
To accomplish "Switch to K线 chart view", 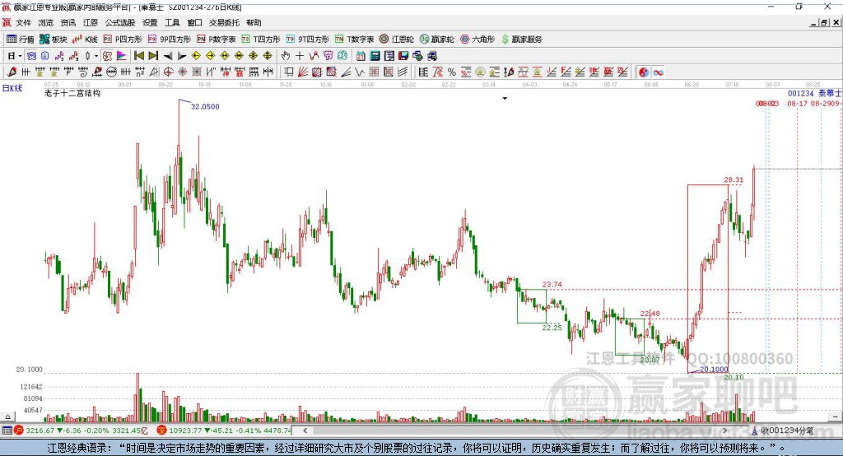I will pyautogui.click(x=85, y=40).
